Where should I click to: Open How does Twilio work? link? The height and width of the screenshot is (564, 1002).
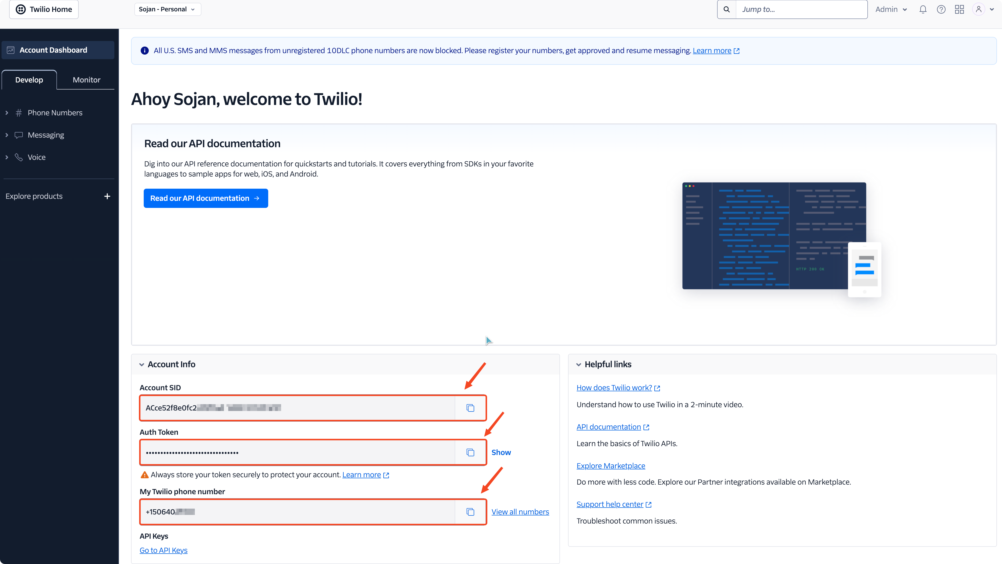[x=618, y=388]
